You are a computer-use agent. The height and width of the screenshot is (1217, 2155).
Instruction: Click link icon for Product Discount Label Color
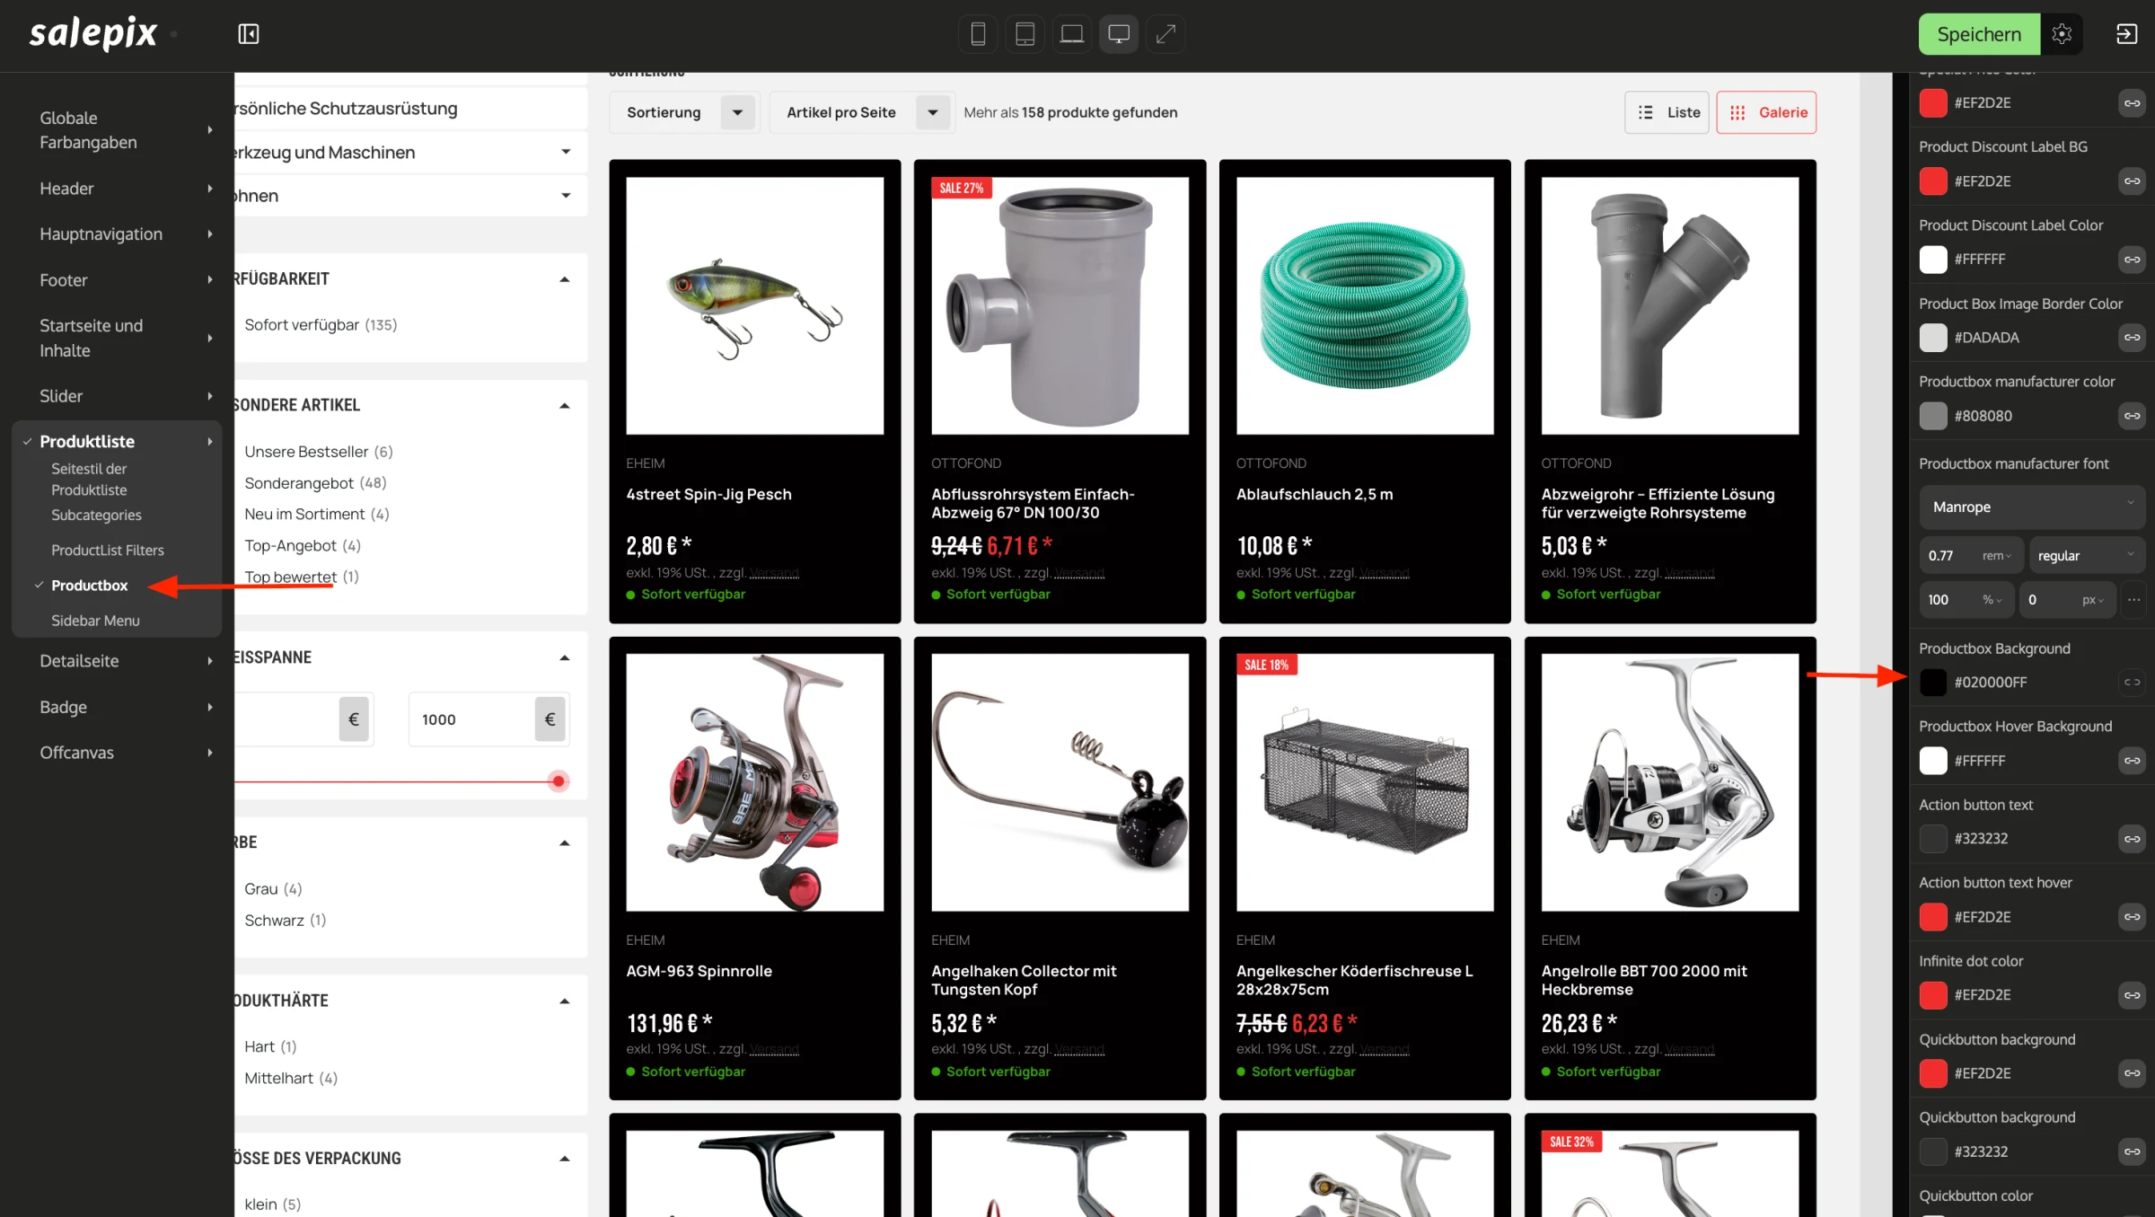[x=2132, y=260]
